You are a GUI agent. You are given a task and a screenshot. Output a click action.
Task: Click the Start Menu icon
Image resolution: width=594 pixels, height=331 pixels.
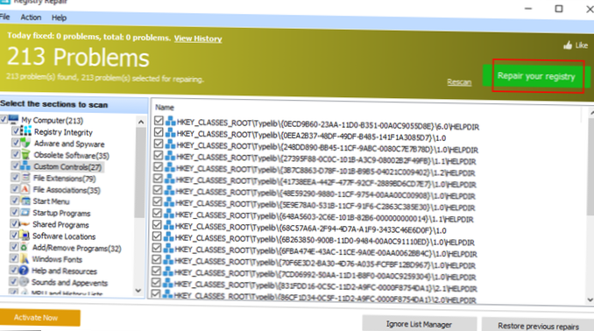point(25,201)
